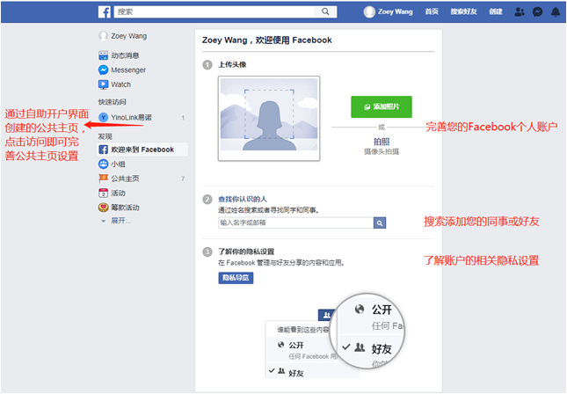The height and width of the screenshot is (394, 567).
Task: Open the notifications bell icon
Action: [x=556, y=12]
